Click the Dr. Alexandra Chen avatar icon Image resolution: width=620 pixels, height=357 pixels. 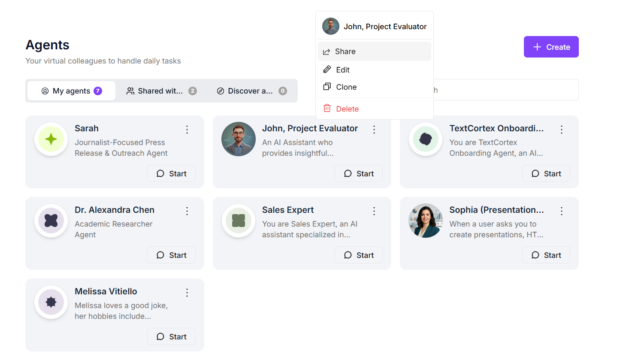coord(51,221)
